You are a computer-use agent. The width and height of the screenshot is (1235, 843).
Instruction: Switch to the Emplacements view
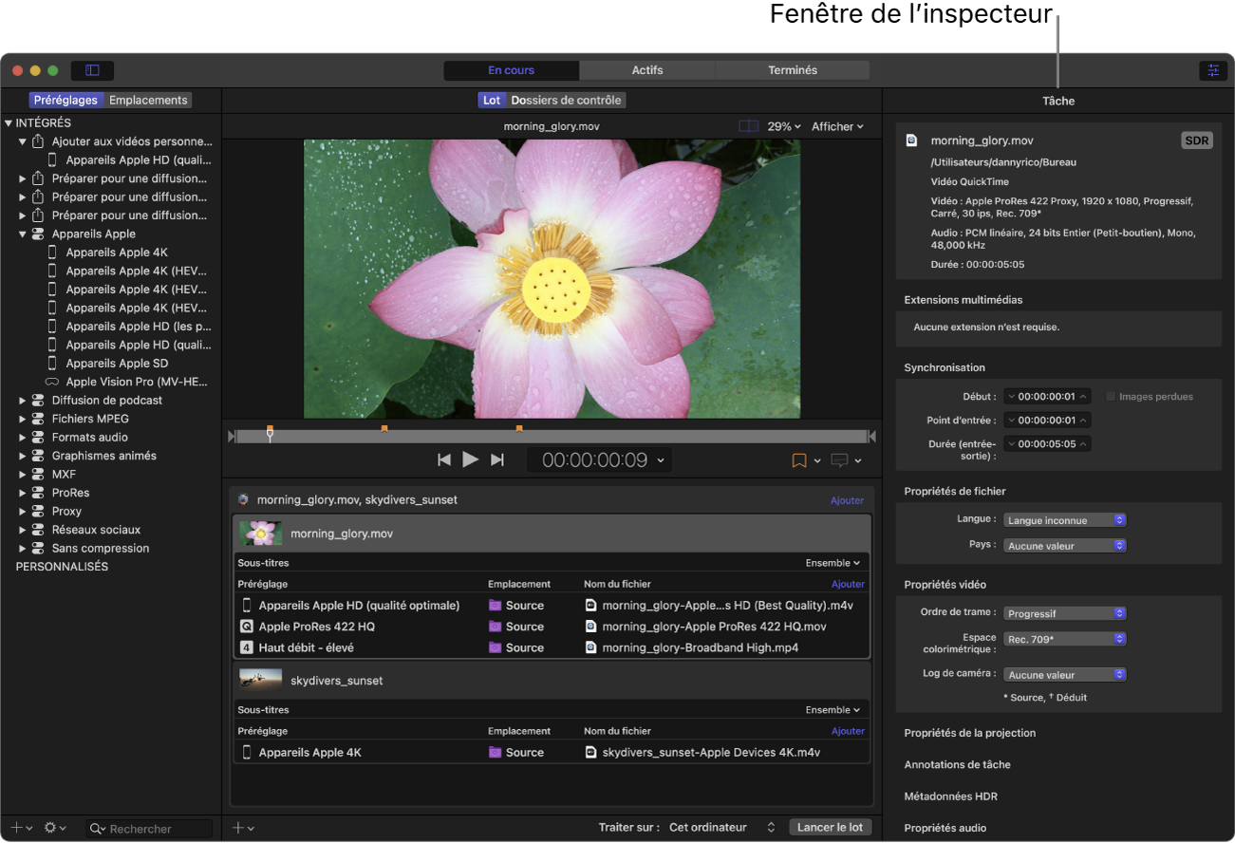[x=148, y=100]
